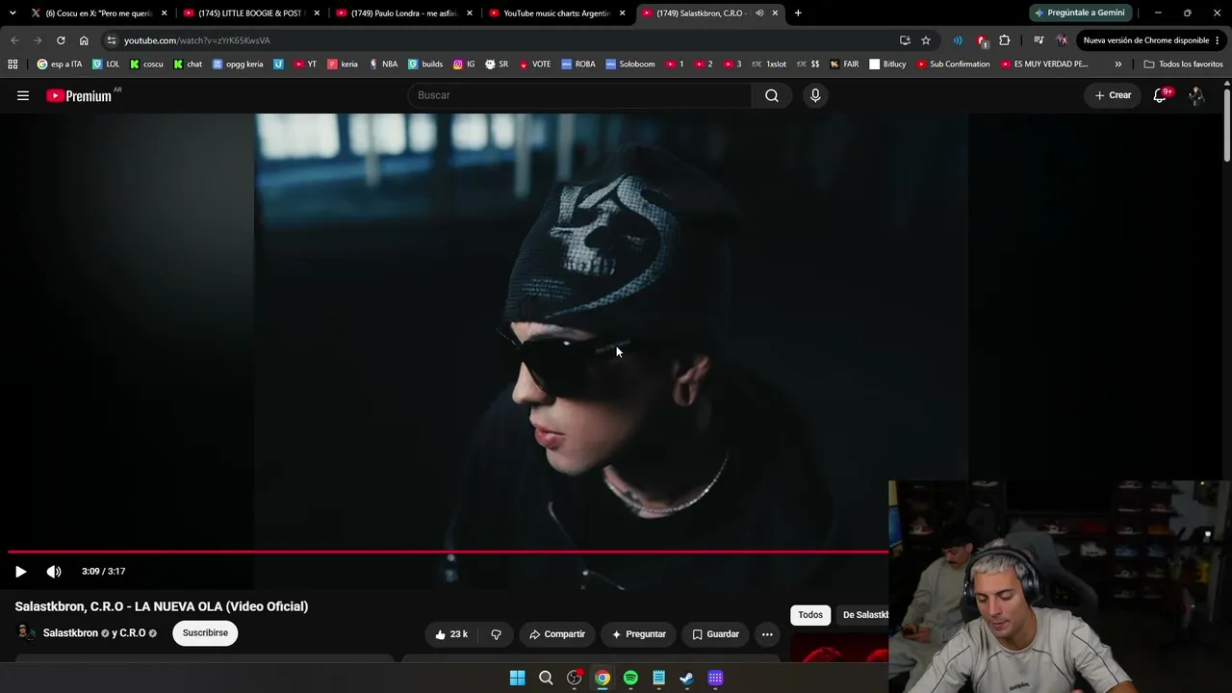Open Spotify from the taskbar
This screenshot has width=1232, height=693.
coord(630,679)
